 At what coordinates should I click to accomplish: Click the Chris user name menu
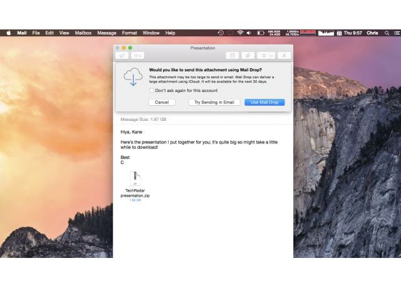click(x=372, y=33)
